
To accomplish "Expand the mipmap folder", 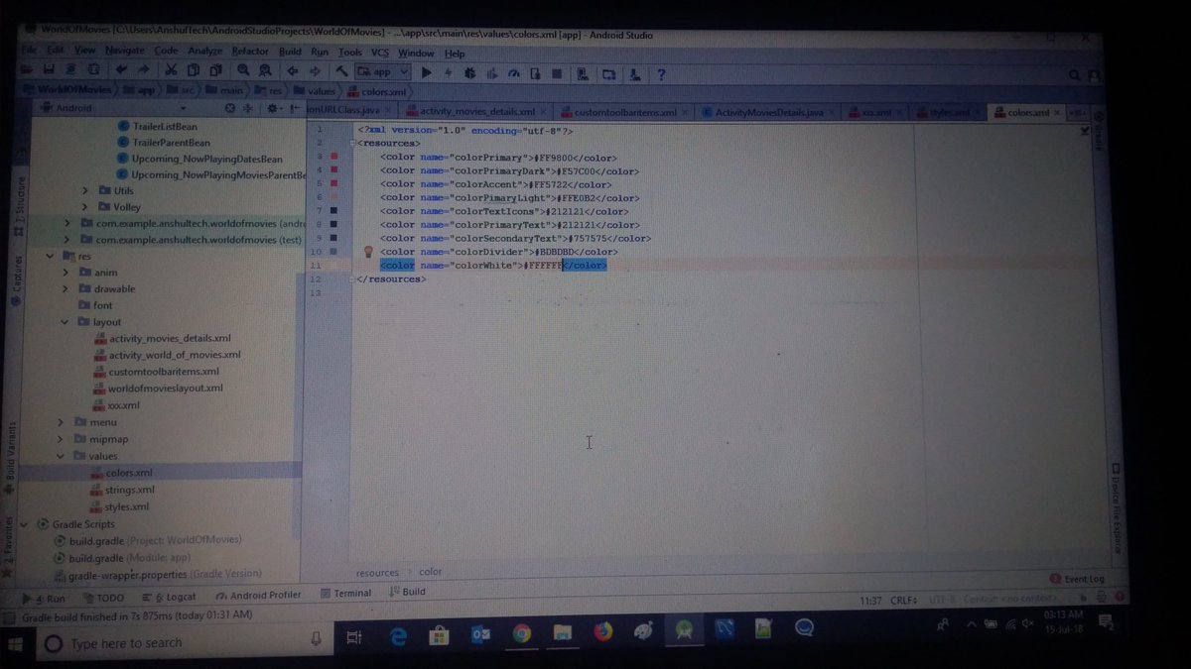I will 62,439.
